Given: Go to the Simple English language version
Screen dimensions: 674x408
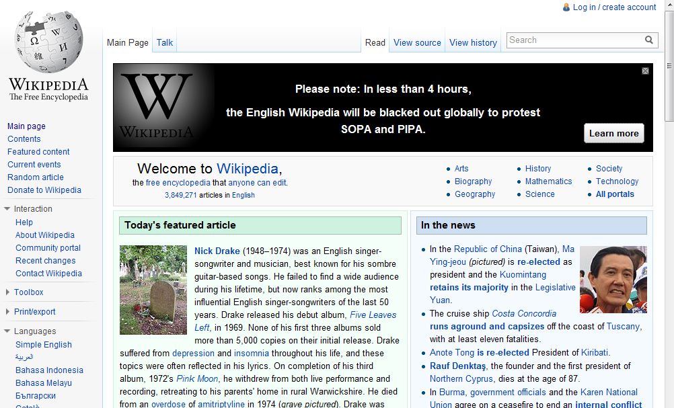Looking at the screenshot, I should (x=44, y=345).
